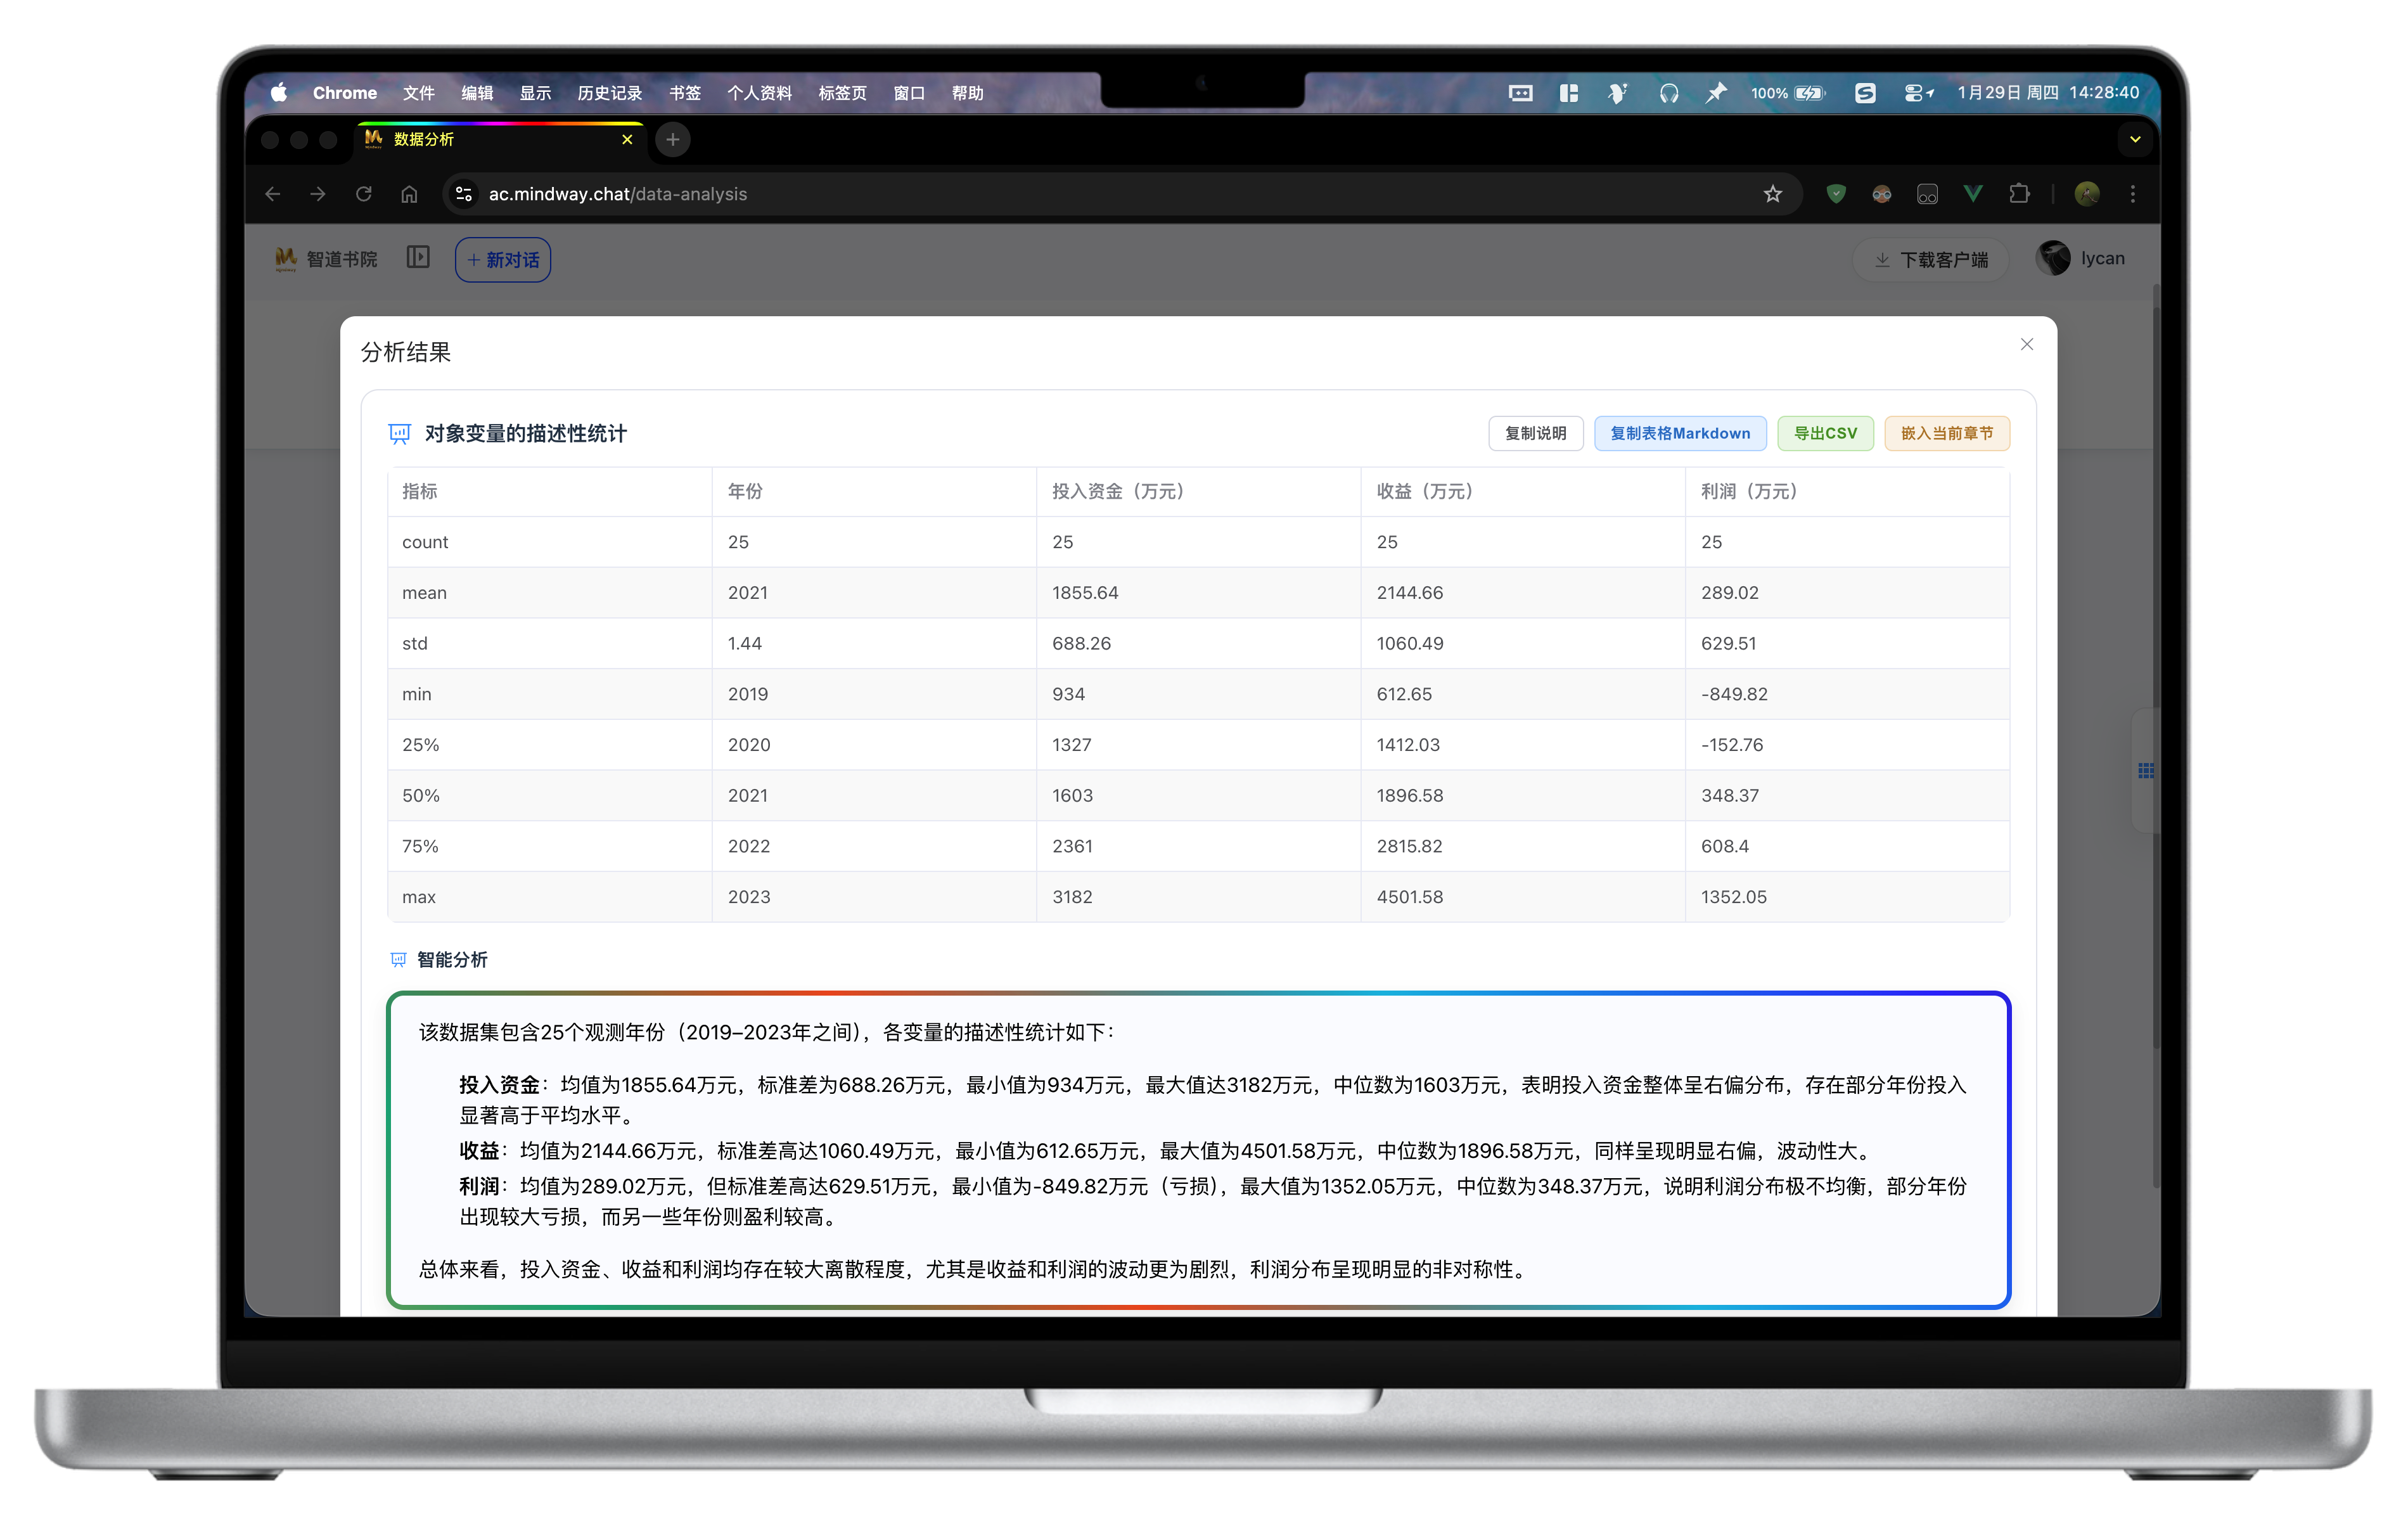Export table with 导出CSV

pyautogui.click(x=1825, y=433)
